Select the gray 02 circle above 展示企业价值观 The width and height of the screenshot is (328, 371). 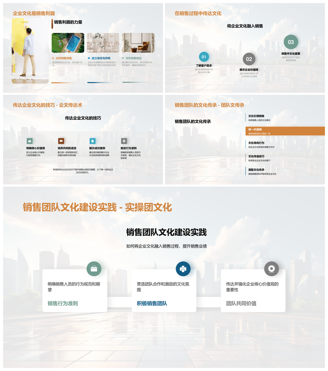pyautogui.click(x=249, y=59)
